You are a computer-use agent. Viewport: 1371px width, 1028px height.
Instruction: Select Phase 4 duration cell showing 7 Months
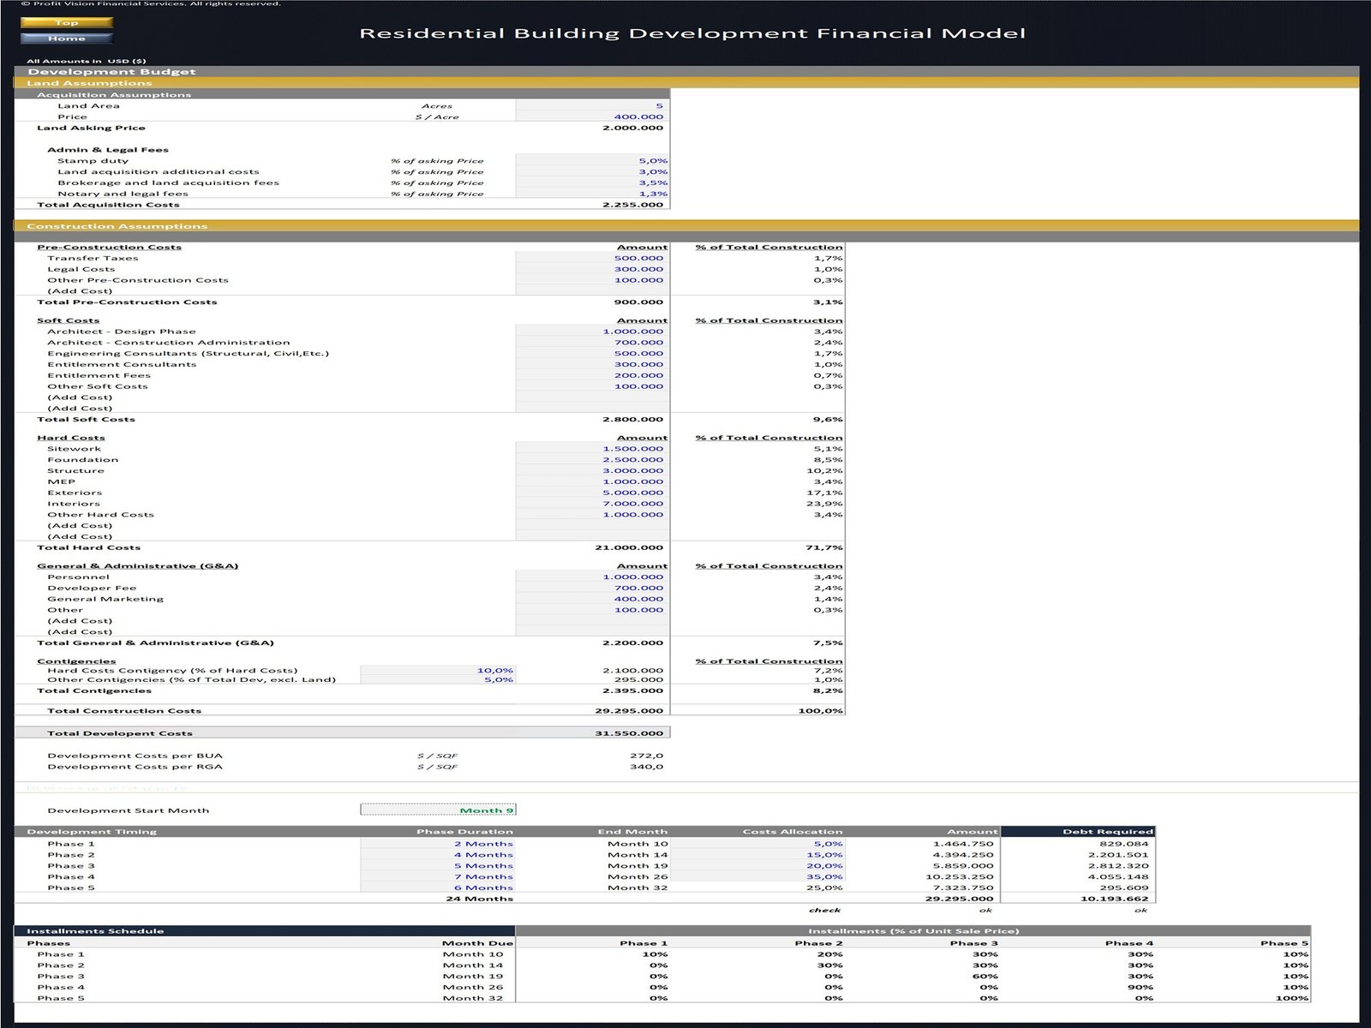438,877
